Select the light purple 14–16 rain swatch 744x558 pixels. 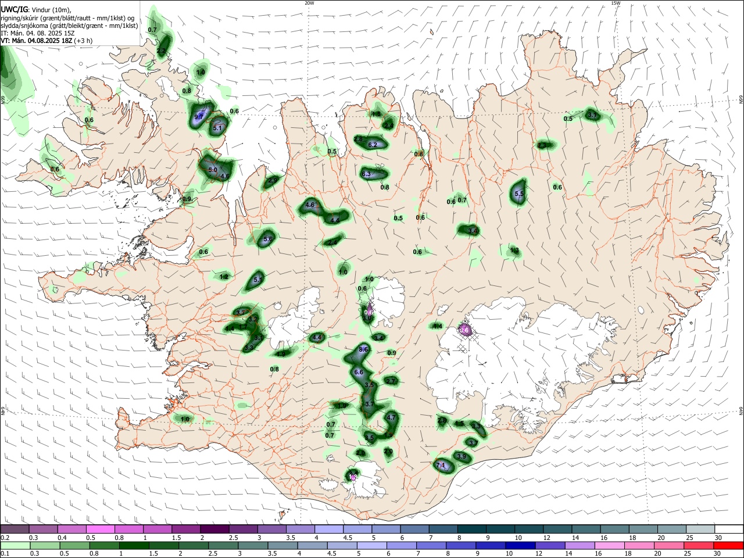pos(579,545)
